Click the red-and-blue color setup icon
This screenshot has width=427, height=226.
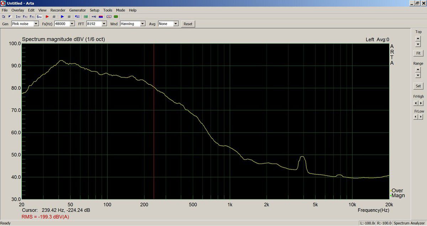click(x=101, y=16)
